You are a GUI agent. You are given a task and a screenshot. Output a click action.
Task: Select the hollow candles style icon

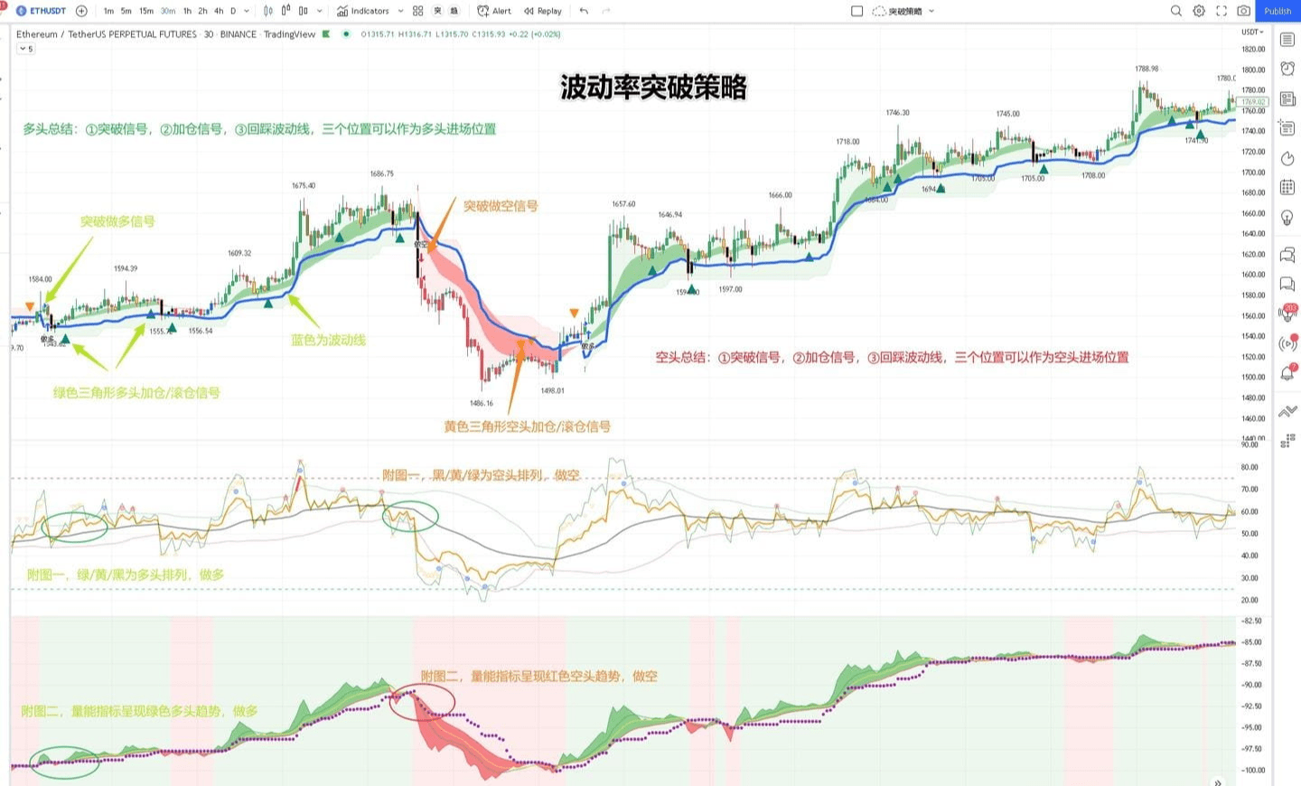click(304, 11)
